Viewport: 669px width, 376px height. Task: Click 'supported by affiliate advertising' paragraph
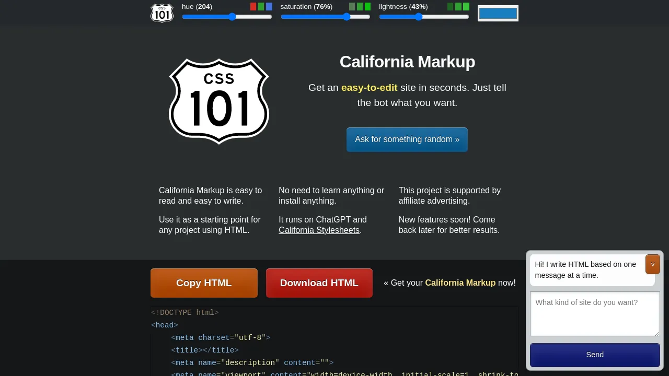449,196
